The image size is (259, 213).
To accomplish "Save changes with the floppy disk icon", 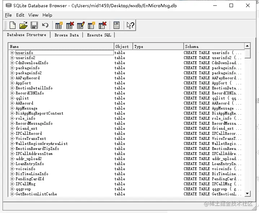I will pos(34,25).
